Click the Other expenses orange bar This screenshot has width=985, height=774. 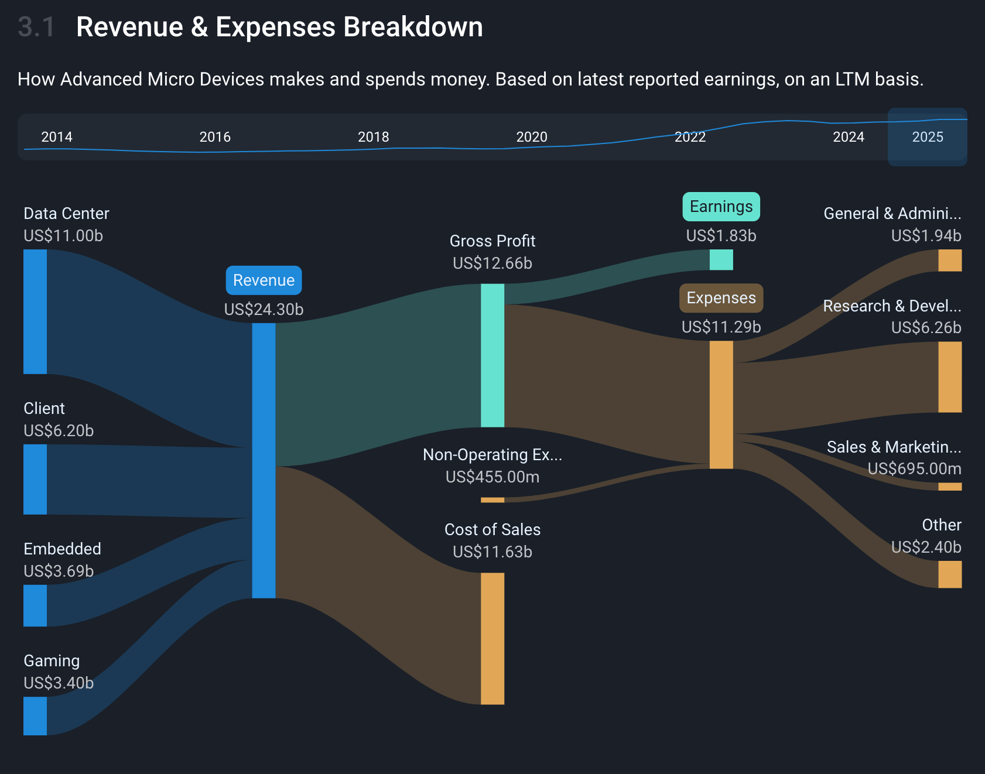[x=950, y=574]
